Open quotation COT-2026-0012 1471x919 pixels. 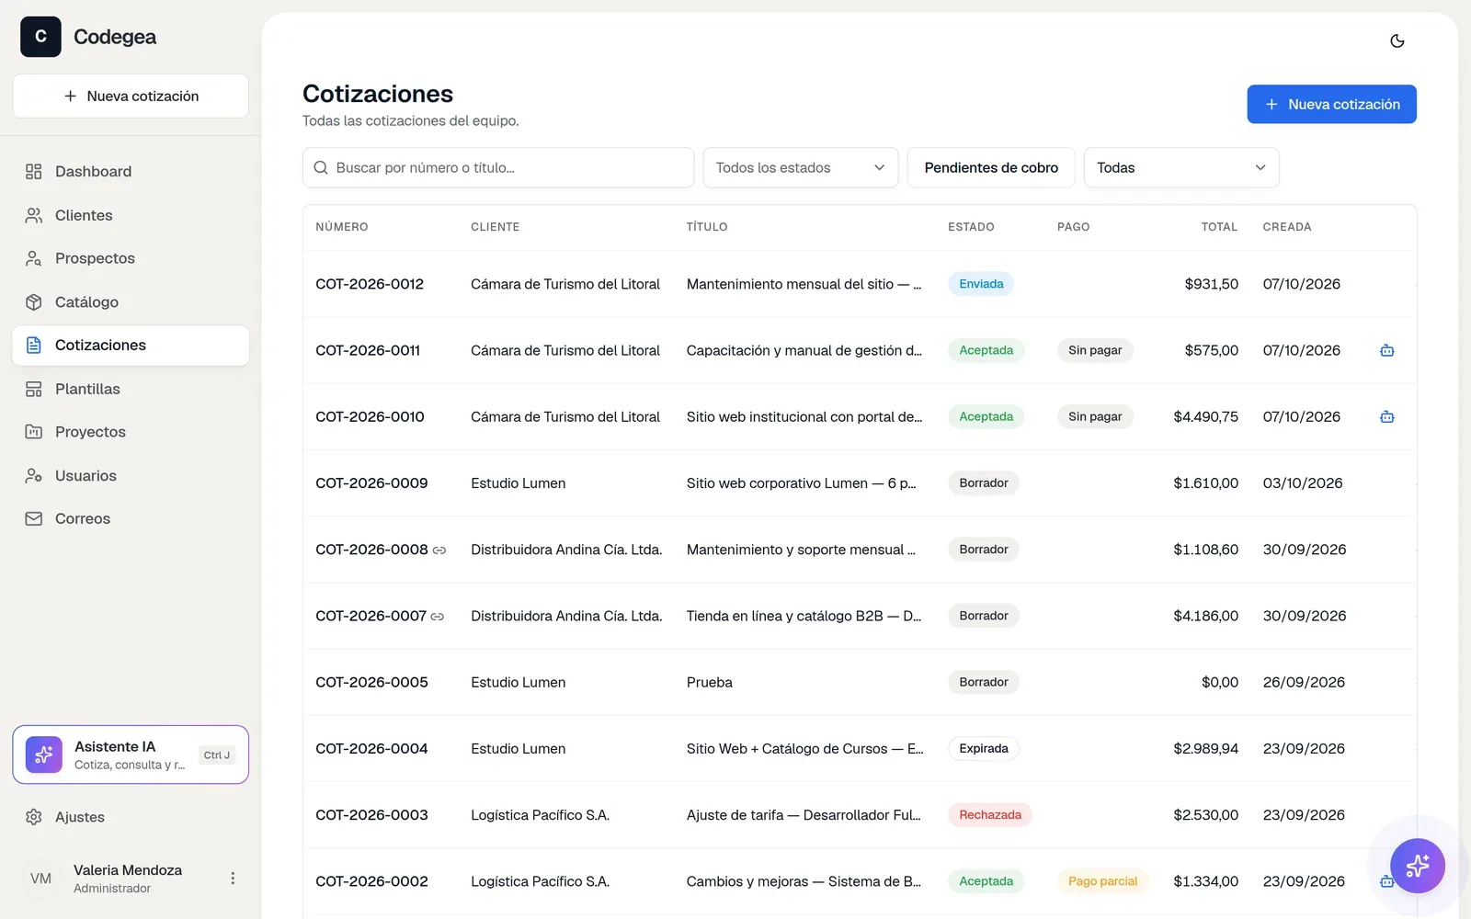coord(370,284)
